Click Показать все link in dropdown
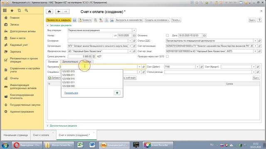 pyautogui.click(x=71, y=93)
